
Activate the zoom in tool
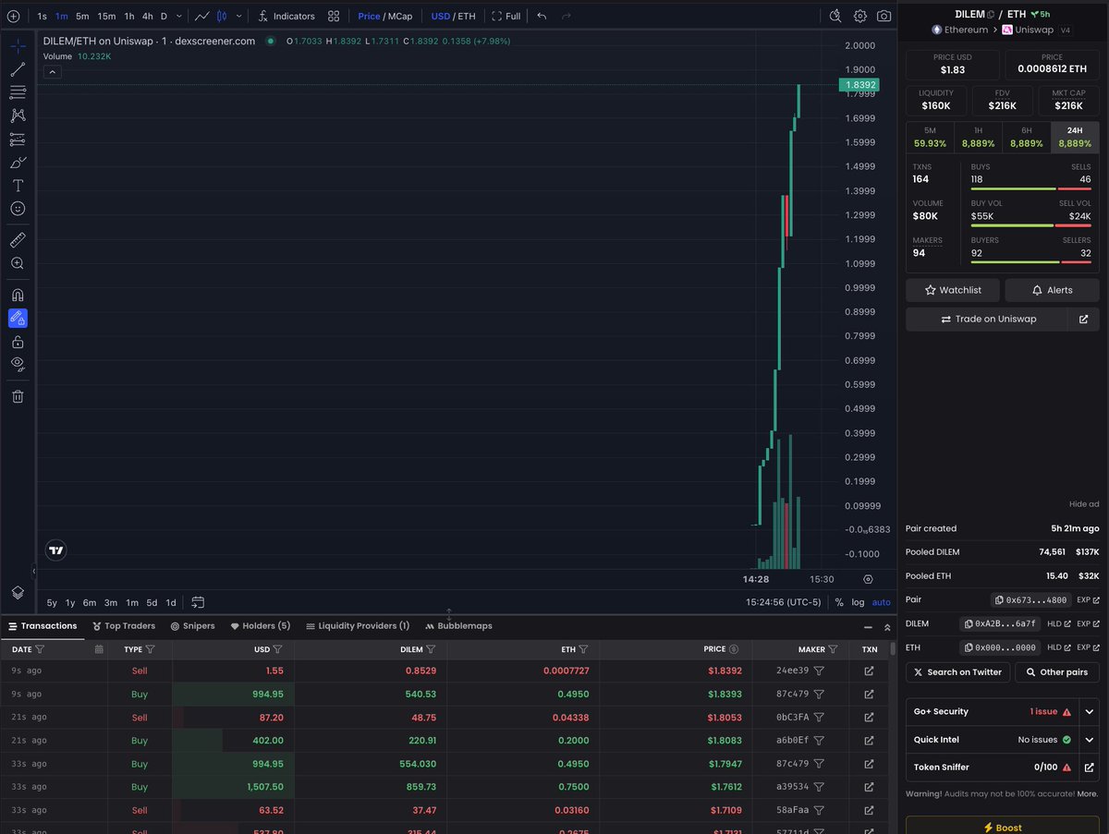tap(18, 263)
